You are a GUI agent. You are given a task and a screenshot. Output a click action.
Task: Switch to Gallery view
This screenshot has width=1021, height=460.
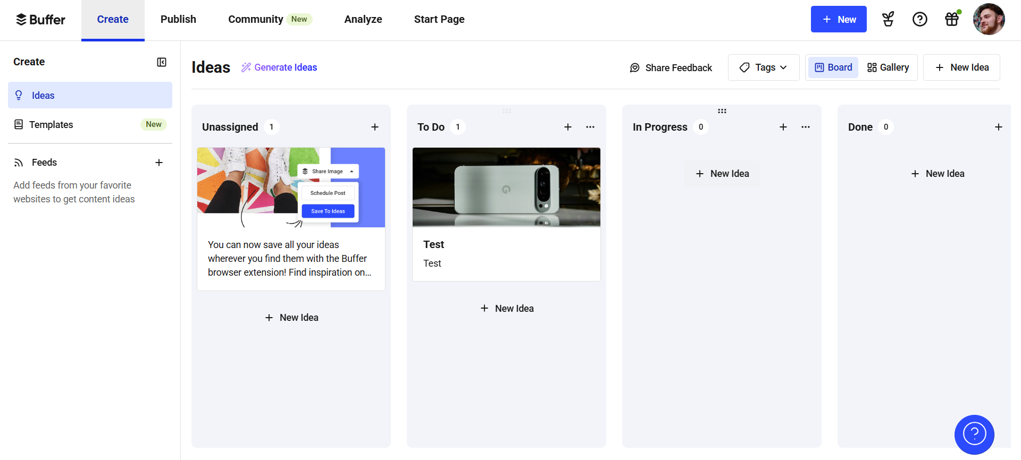click(888, 67)
